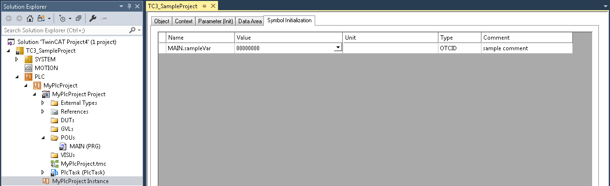This screenshot has width=610, height=186.
Task: Click the External Types folder icon
Action: click(54, 103)
